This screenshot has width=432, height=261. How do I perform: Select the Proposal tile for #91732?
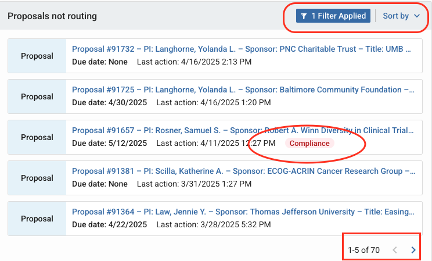click(37, 56)
